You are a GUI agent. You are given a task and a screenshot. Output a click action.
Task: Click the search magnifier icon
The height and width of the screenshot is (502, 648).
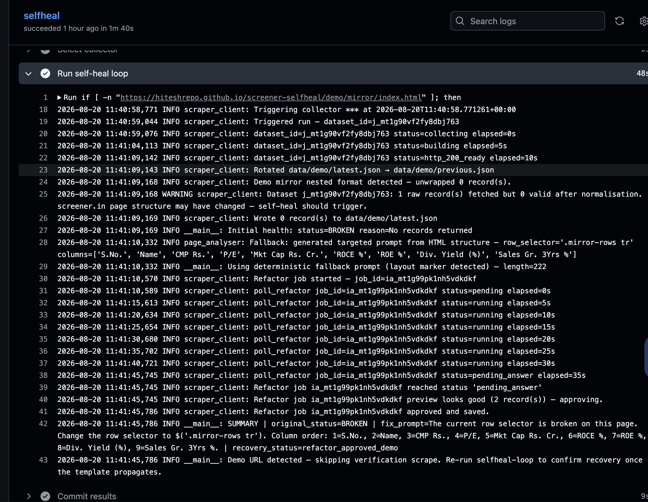click(460, 21)
